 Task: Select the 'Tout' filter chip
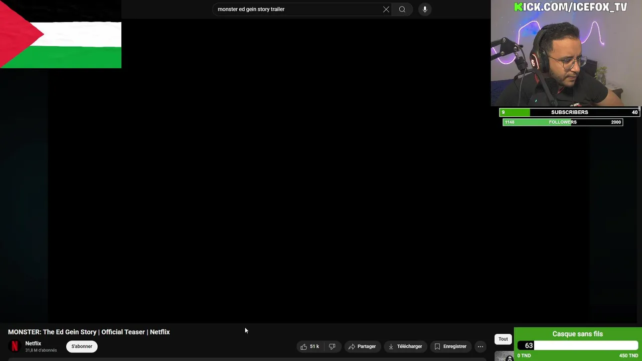[503, 339]
